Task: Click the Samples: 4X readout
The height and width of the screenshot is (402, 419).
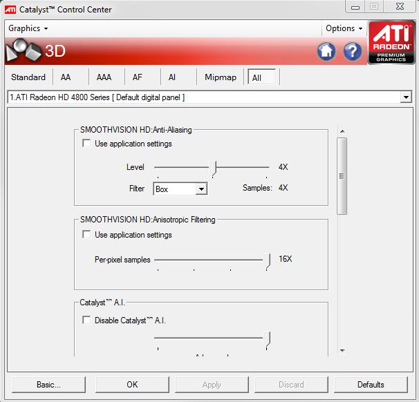Action: click(x=265, y=188)
